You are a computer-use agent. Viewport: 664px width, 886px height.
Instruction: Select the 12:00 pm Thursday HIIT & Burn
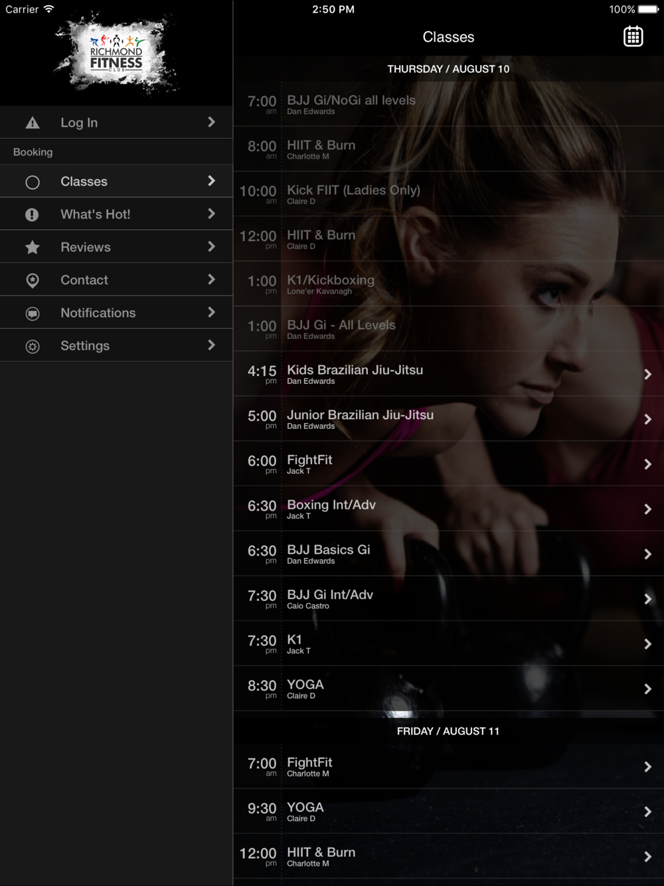point(448,239)
